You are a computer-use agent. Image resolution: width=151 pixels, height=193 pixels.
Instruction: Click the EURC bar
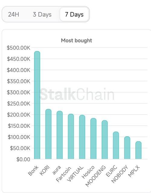coord(116,145)
